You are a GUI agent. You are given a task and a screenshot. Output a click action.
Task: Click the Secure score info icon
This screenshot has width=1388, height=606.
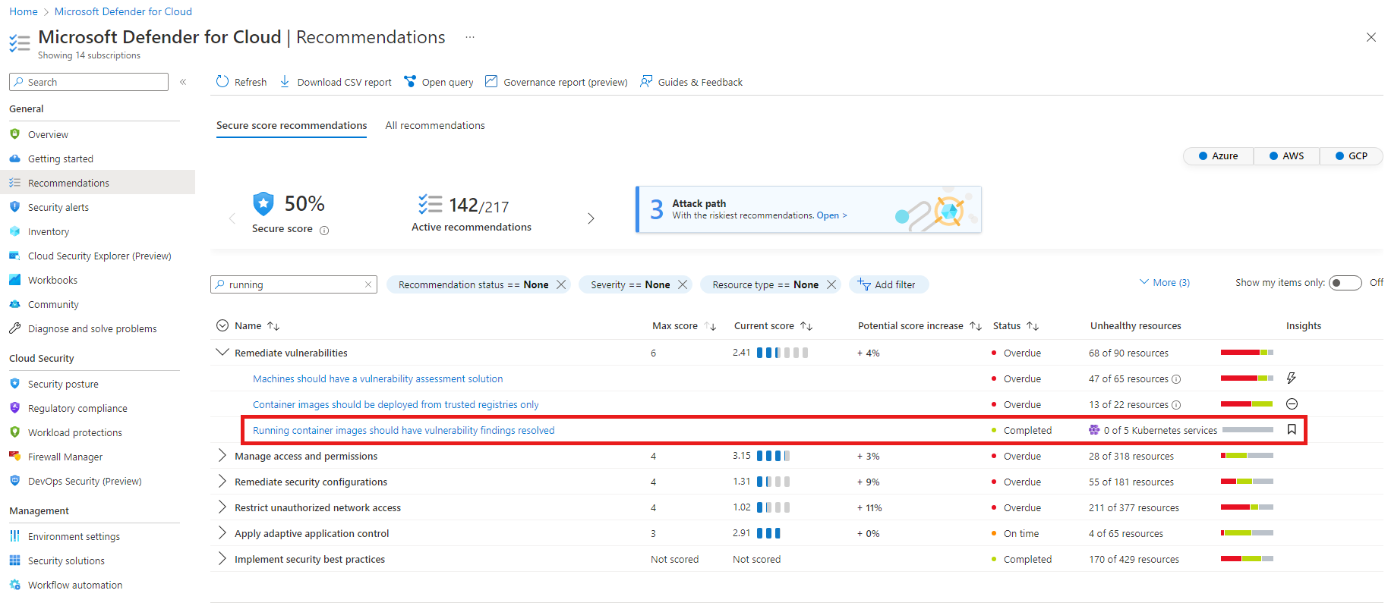324,231
